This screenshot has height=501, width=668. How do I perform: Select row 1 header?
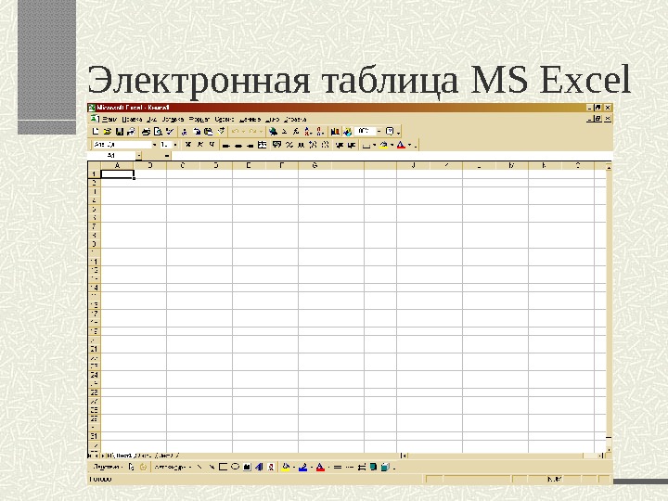(94, 174)
